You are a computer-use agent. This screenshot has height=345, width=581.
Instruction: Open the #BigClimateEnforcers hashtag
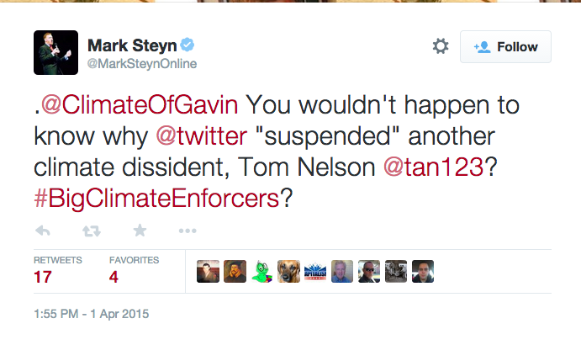(156, 198)
